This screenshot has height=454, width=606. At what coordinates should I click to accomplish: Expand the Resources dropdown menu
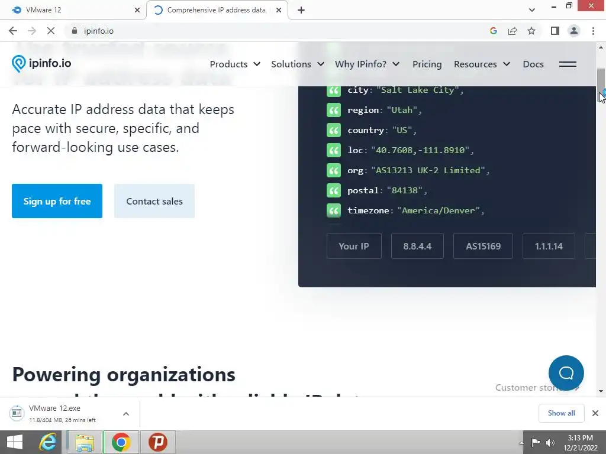coord(482,64)
